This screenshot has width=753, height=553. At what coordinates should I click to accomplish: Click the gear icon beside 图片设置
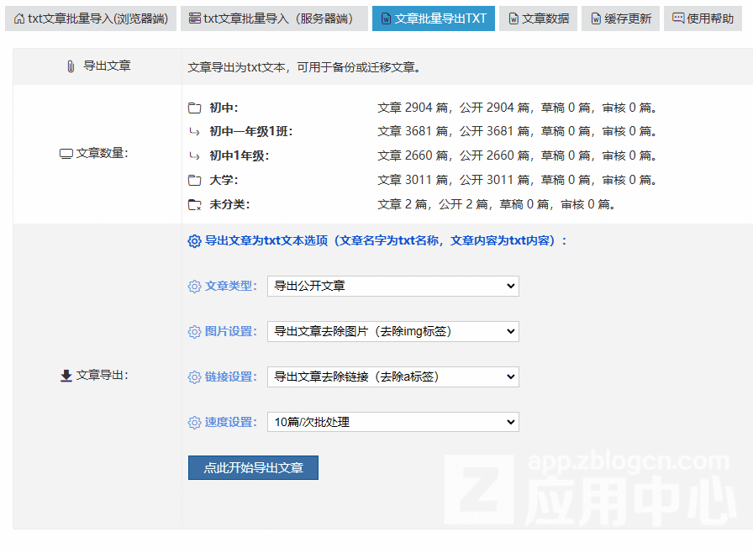coord(195,332)
